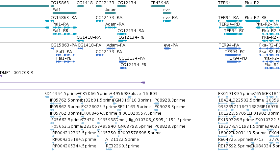Open the LD22503.5prime EST label
280x151 pixels.
[x=247, y=100]
